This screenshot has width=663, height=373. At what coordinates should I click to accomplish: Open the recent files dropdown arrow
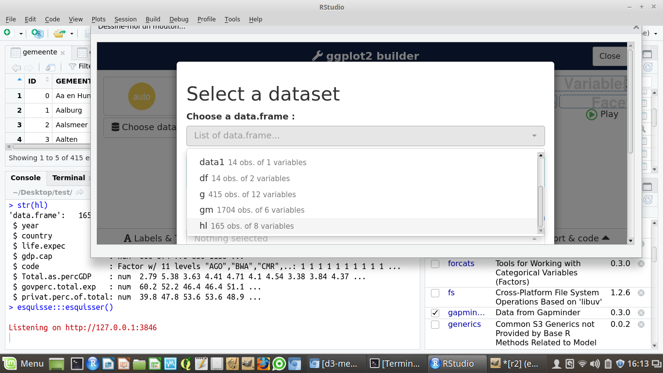(x=71, y=34)
